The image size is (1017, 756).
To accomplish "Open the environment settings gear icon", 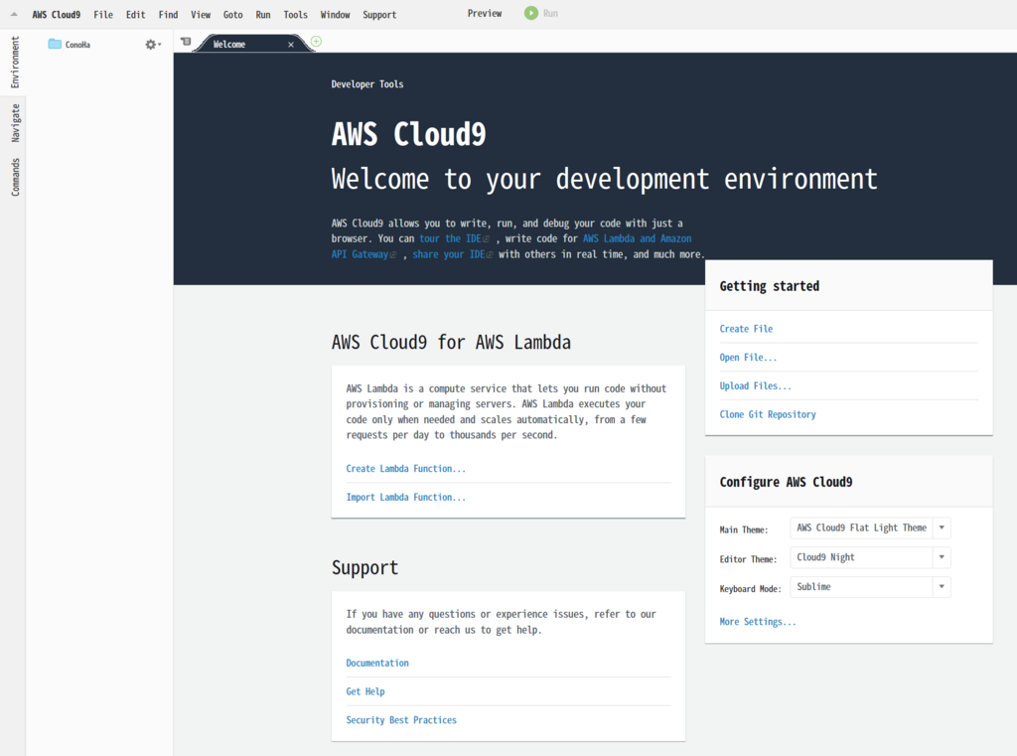I will point(152,44).
